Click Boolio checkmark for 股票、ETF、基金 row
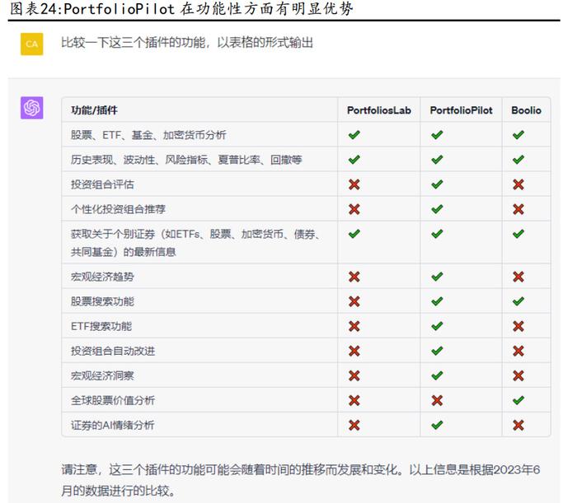Viewport: 577px width, 503px height. [518, 135]
